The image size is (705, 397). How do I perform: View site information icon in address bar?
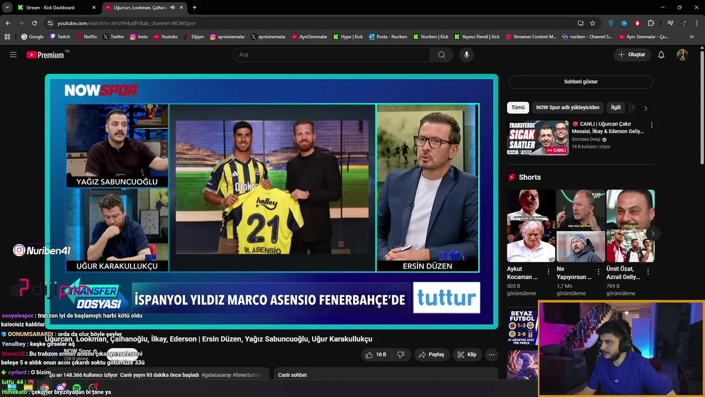(50, 23)
